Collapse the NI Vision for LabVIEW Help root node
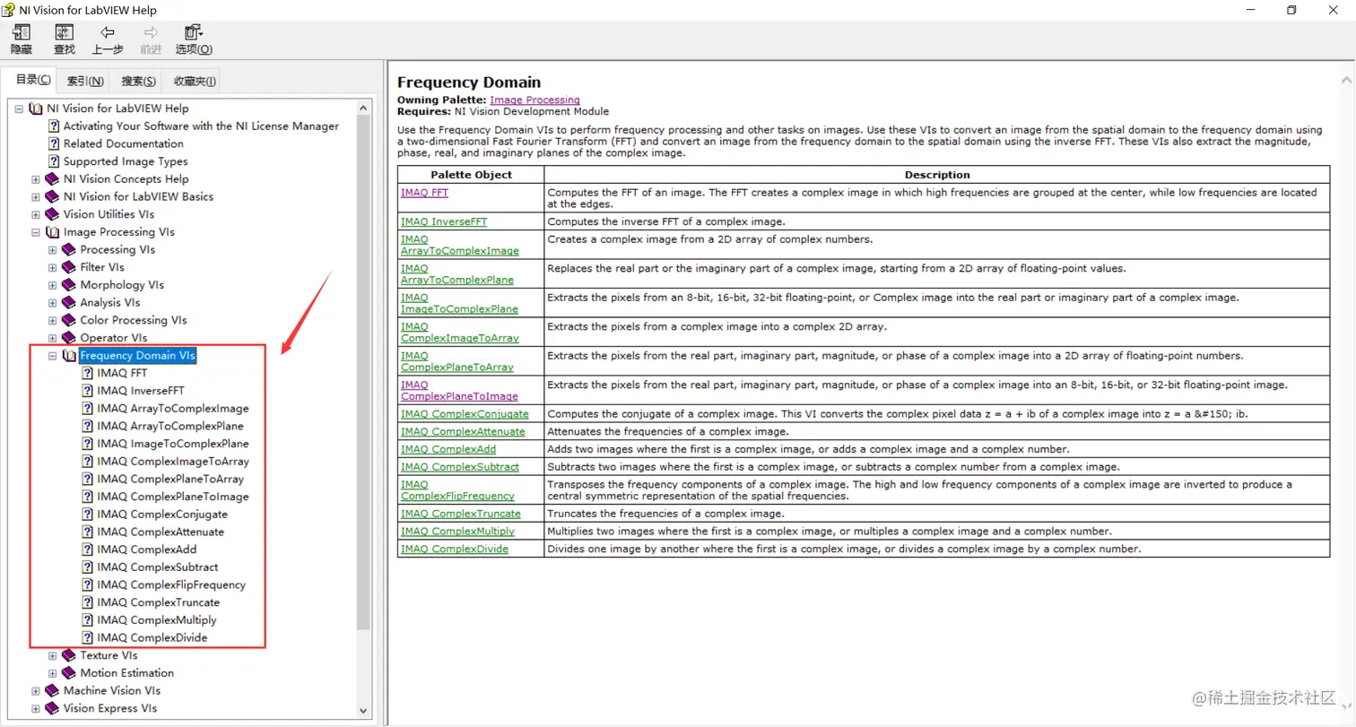1356x727 pixels. (x=19, y=108)
